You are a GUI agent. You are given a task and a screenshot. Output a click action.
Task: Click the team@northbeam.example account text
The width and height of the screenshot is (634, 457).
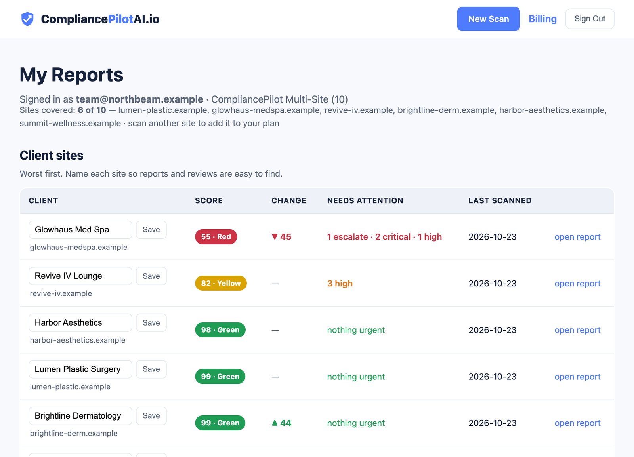point(139,99)
